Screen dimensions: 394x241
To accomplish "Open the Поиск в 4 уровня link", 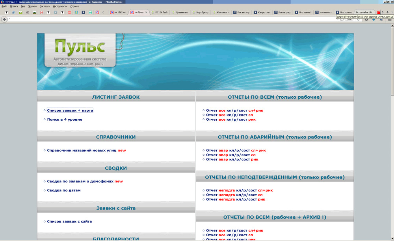I will pyautogui.click(x=64, y=120).
